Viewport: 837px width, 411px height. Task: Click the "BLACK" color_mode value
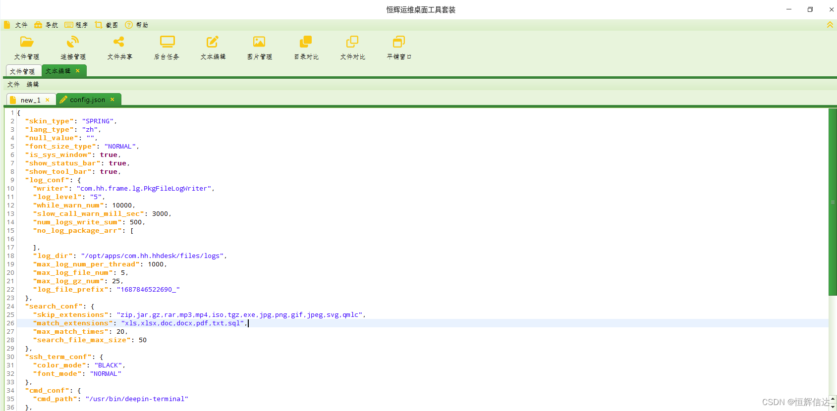(x=109, y=365)
